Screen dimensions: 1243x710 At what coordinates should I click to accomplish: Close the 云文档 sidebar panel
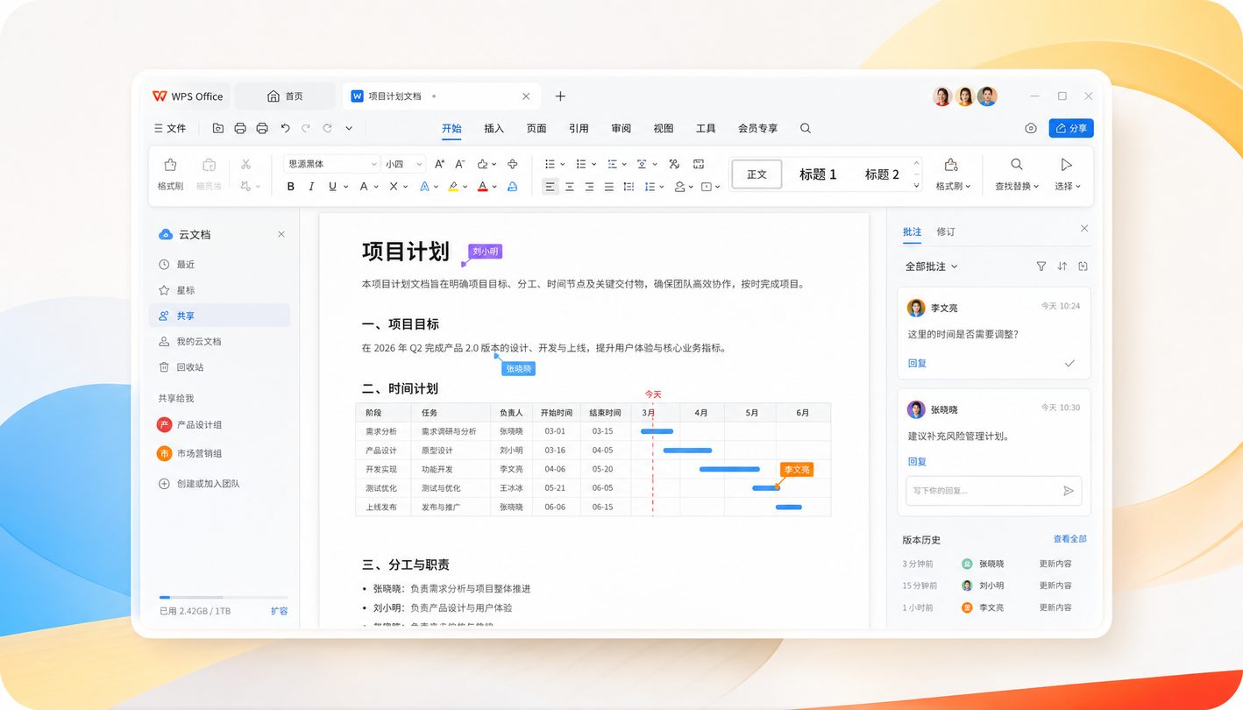(x=281, y=234)
